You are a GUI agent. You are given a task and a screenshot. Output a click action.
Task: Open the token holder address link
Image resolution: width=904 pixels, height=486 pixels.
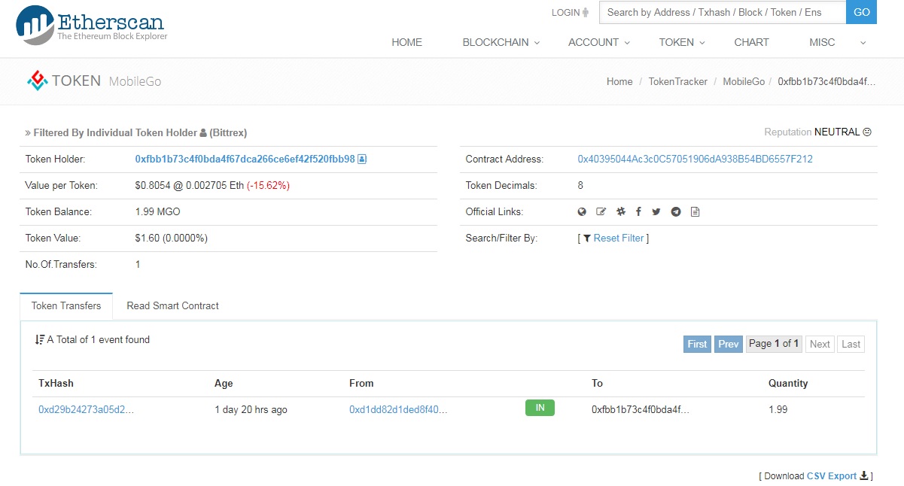245,159
